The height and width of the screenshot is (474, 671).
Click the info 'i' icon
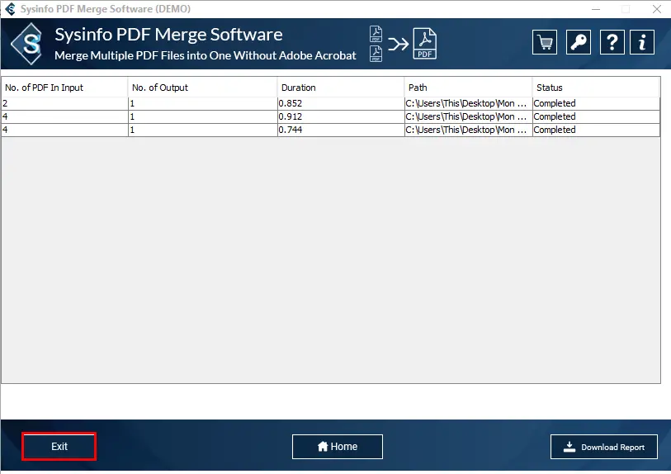coord(642,42)
